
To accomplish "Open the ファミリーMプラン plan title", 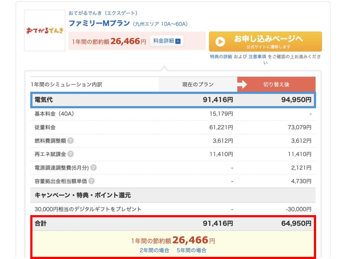I will coord(99,23).
